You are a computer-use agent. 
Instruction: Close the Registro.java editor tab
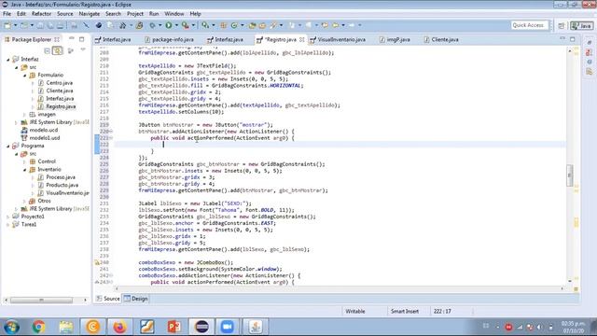click(302, 39)
